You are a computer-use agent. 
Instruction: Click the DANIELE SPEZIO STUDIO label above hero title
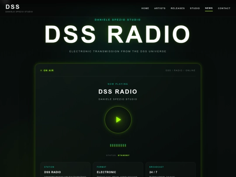(118, 20)
